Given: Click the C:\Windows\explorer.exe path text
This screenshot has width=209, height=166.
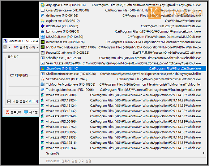Looking at the screenshot, I should pyautogui.click(x=183, y=21).
